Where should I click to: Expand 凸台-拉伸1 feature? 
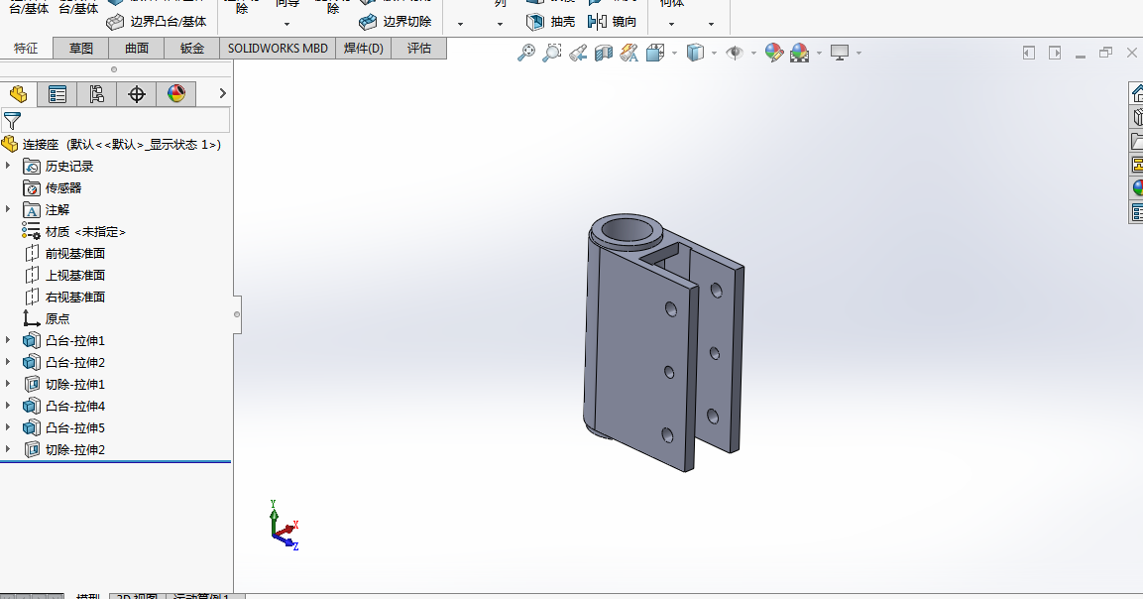(x=8, y=340)
